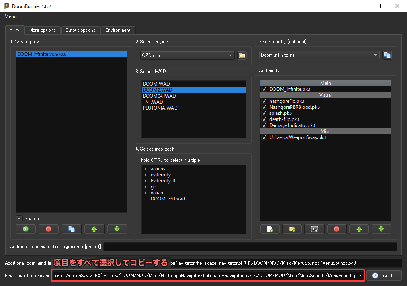The height and width of the screenshot is (286, 407).
Task: Move preset up with green arrow
Action: click(x=94, y=229)
